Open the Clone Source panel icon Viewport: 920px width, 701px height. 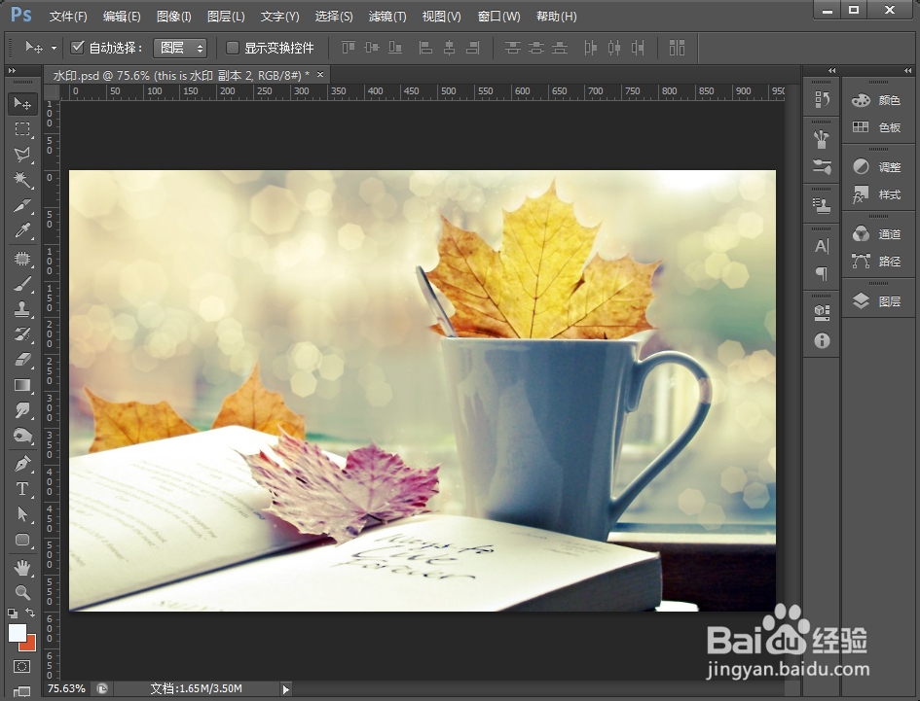822,206
